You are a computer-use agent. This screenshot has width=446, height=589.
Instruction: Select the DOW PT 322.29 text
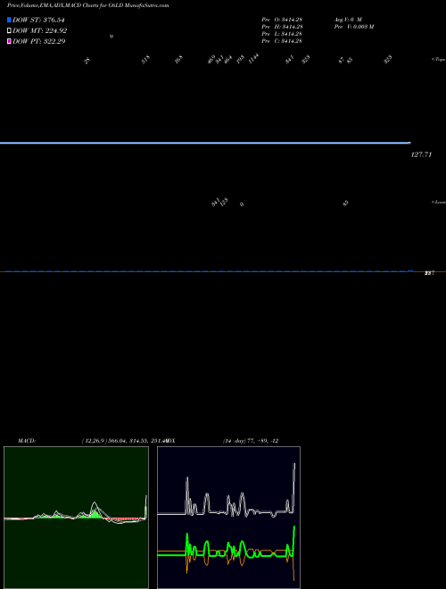39,41
